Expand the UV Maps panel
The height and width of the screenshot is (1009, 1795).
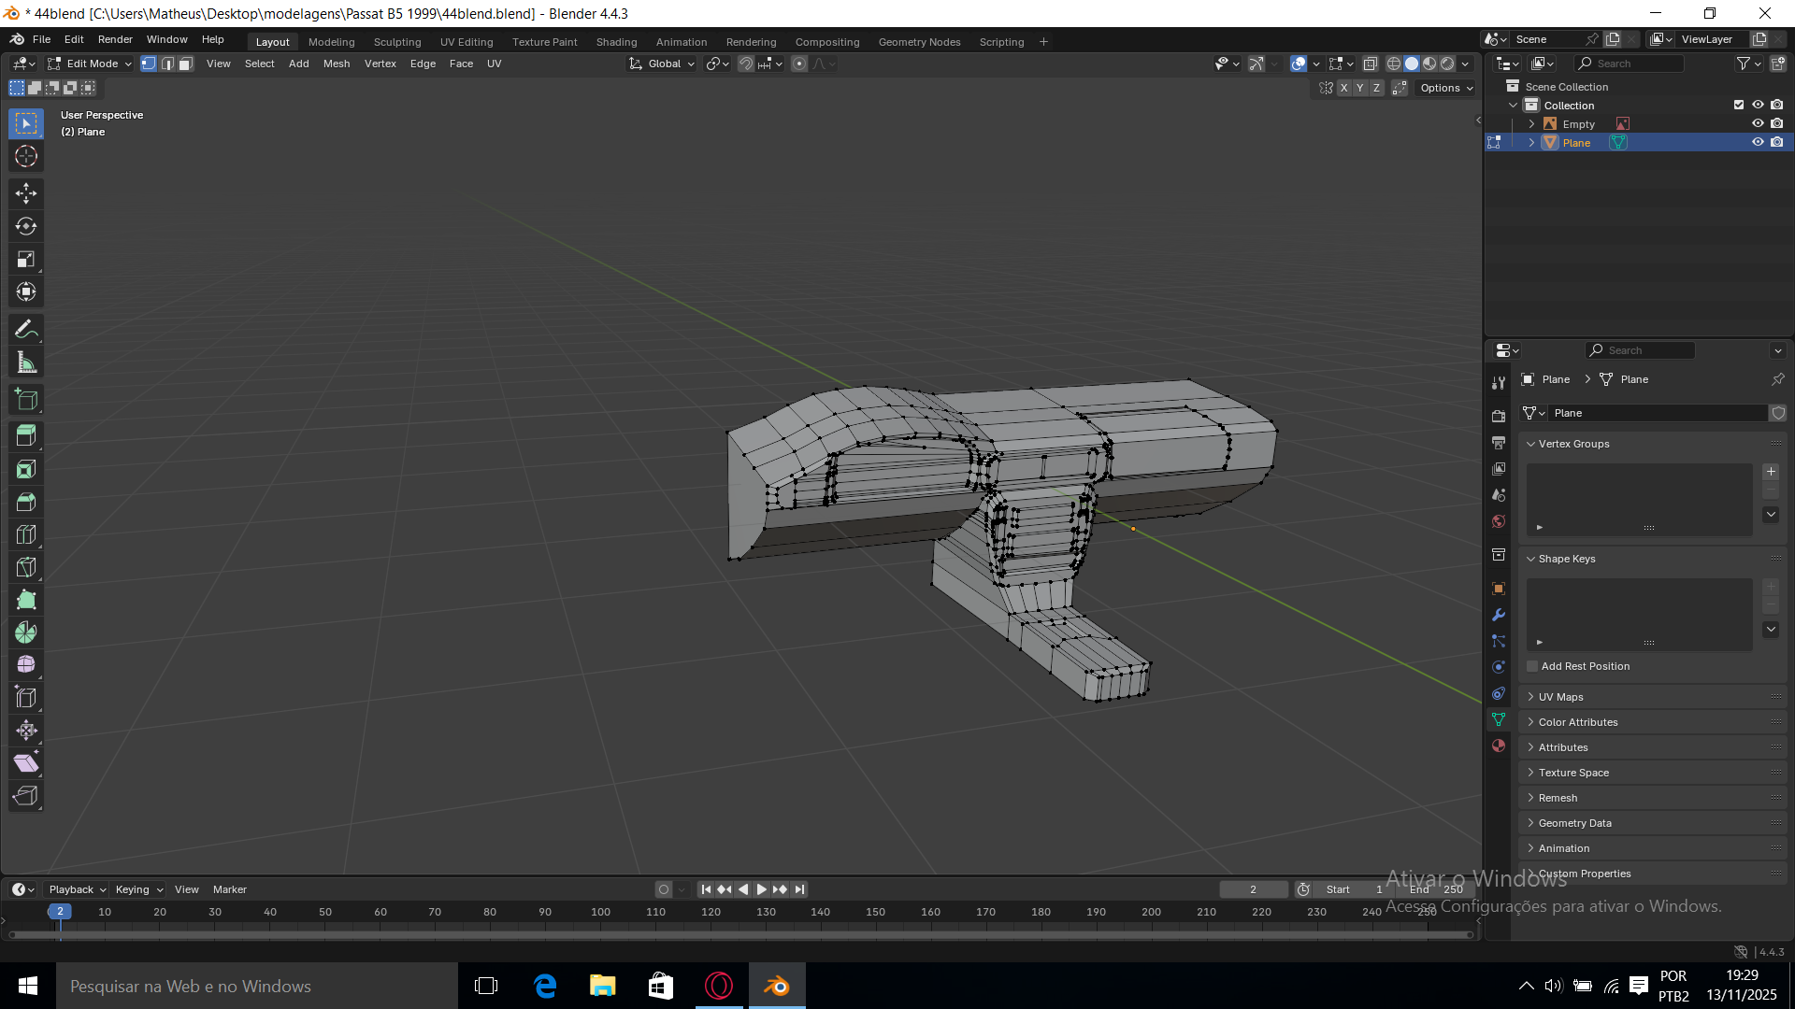pos(1560,697)
